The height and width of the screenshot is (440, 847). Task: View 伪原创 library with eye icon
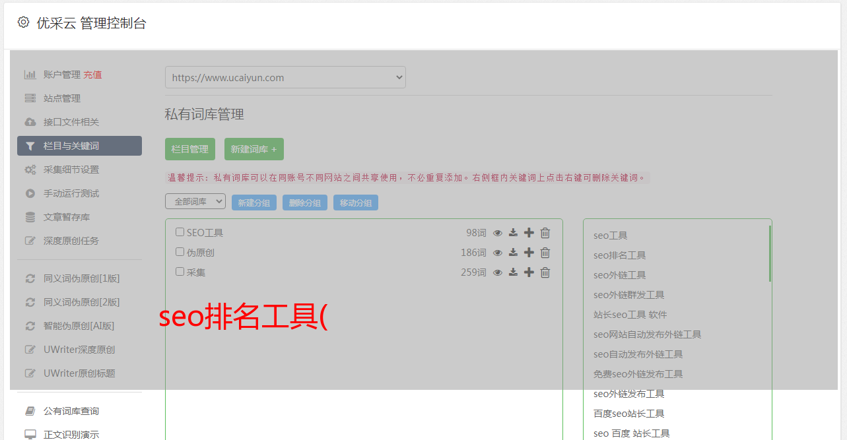pos(498,253)
